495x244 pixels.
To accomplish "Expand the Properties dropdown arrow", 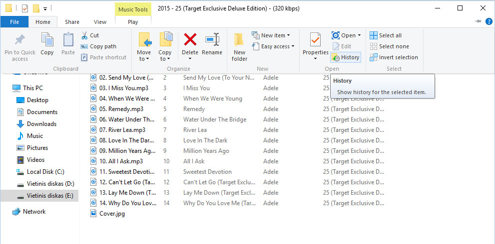I will coord(315,59).
